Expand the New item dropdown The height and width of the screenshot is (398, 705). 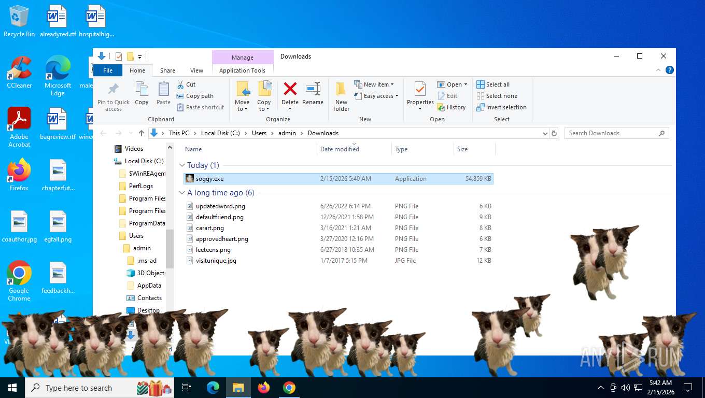click(392, 84)
